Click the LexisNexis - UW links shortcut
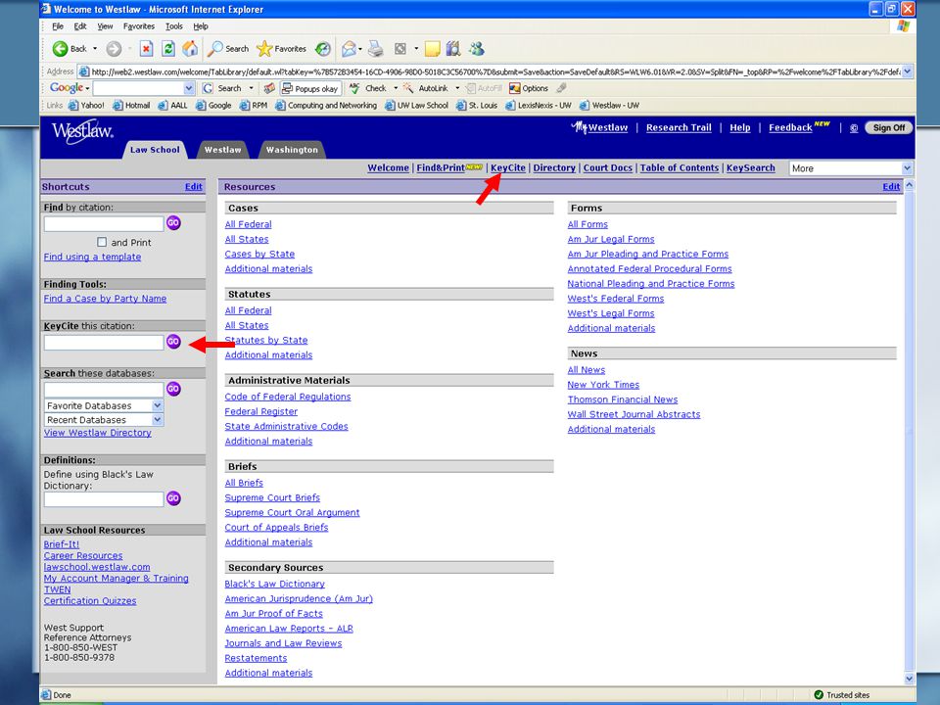Viewport: 940px width, 705px height. pyautogui.click(x=539, y=105)
